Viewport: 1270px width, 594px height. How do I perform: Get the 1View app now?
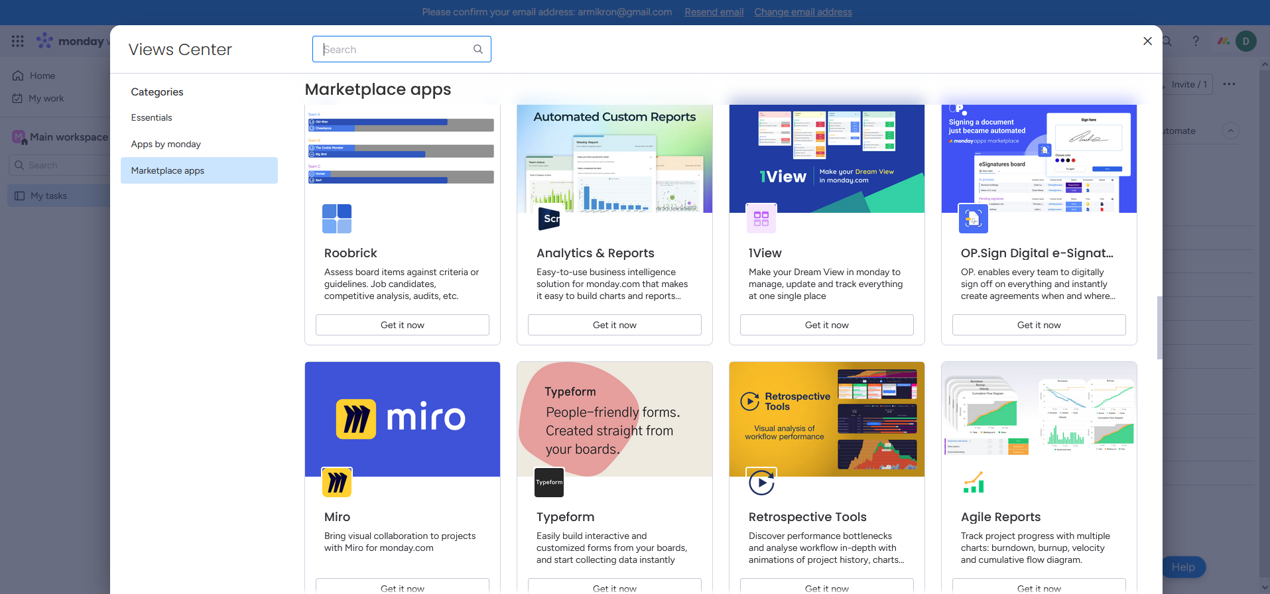[x=827, y=325]
